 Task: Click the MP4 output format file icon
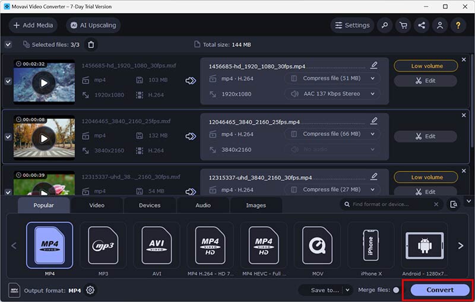(14, 291)
